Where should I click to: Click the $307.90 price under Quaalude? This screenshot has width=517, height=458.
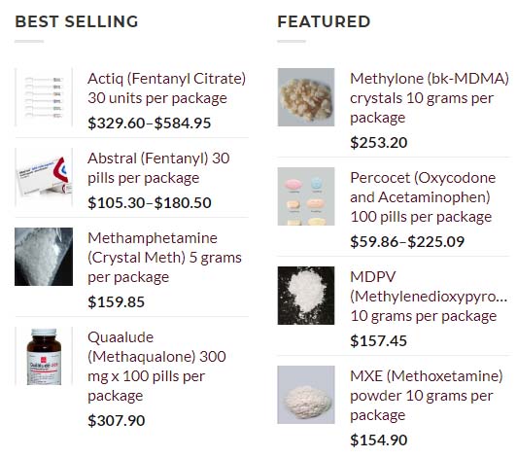coord(116,421)
